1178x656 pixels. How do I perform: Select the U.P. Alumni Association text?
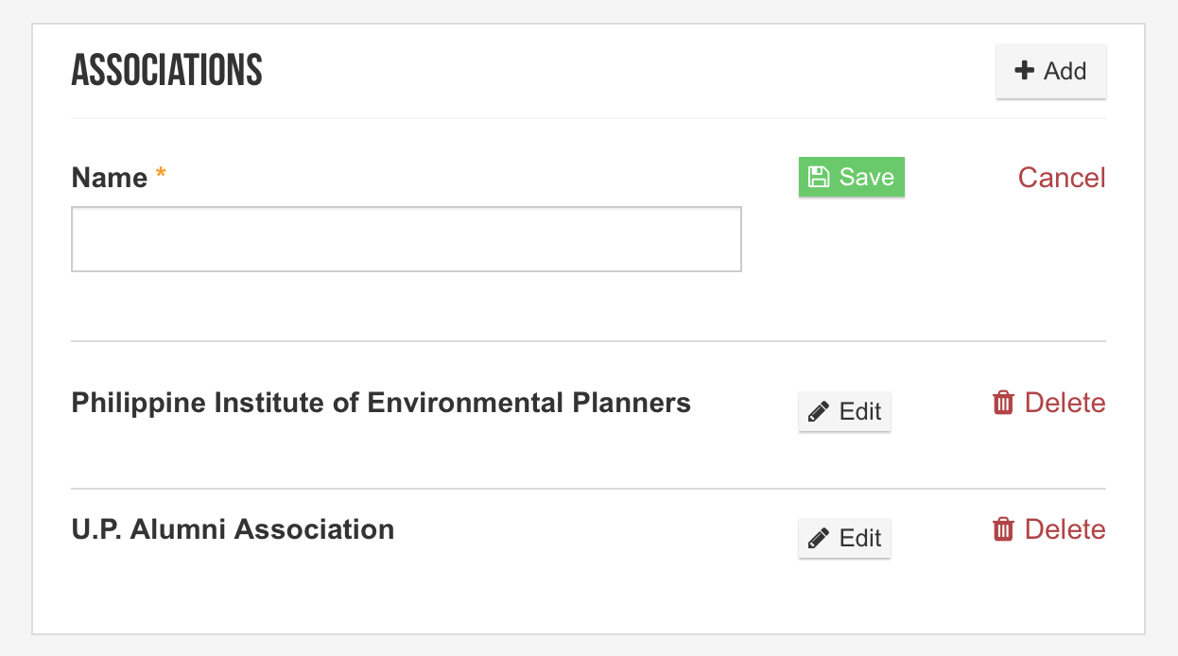[233, 529]
